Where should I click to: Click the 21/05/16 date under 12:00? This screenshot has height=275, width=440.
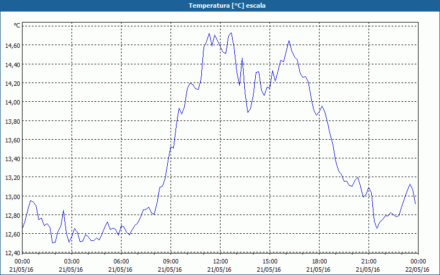pyautogui.click(x=219, y=269)
